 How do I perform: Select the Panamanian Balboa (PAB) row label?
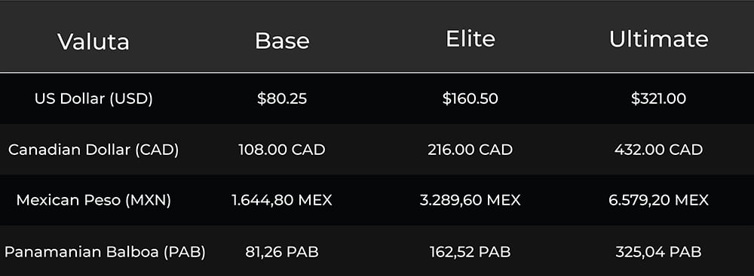pyautogui.click(x=106, y=251)
